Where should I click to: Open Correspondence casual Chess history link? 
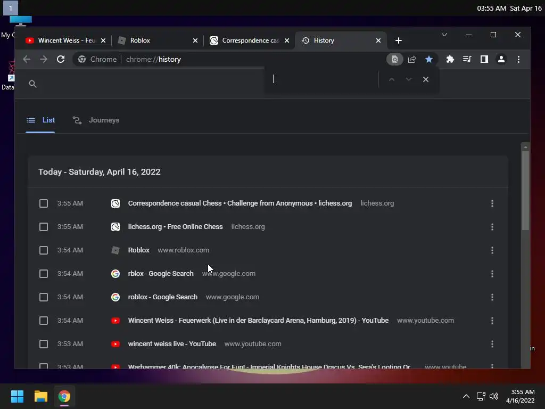[x=240, y=203]
